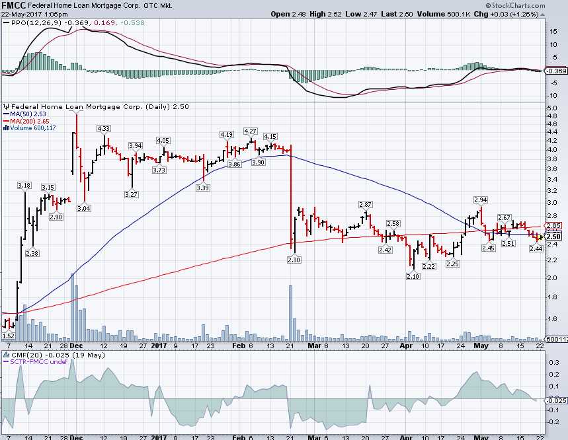Screen dimensions: 568x440
Task: Click the 3.18 peak price annotation
Action: (x=24, y=185)
